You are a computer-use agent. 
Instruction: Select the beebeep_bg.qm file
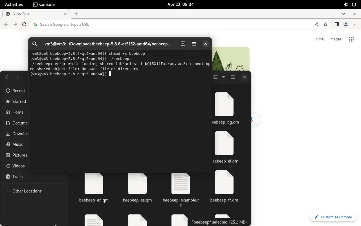point(225,108)
